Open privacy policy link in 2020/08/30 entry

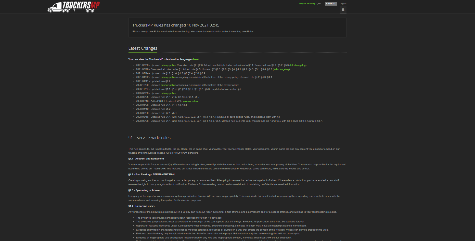click(168, 93)
